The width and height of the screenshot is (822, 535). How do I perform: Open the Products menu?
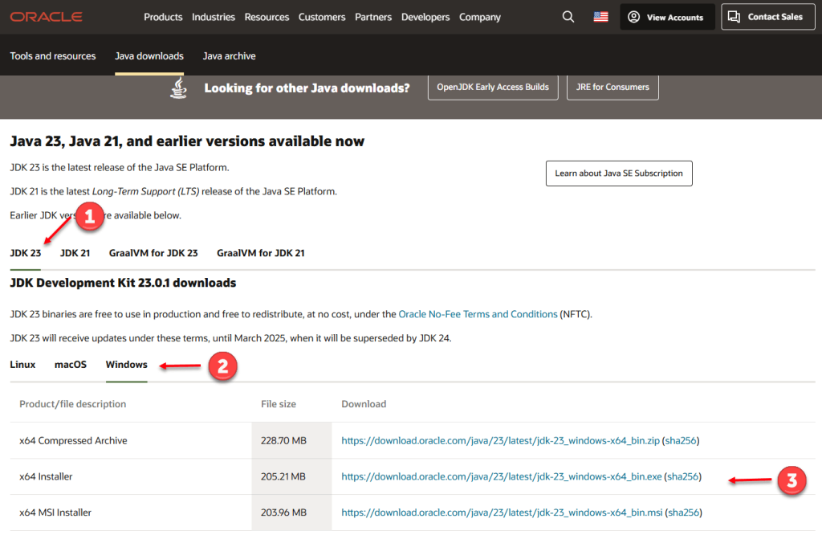163,17
